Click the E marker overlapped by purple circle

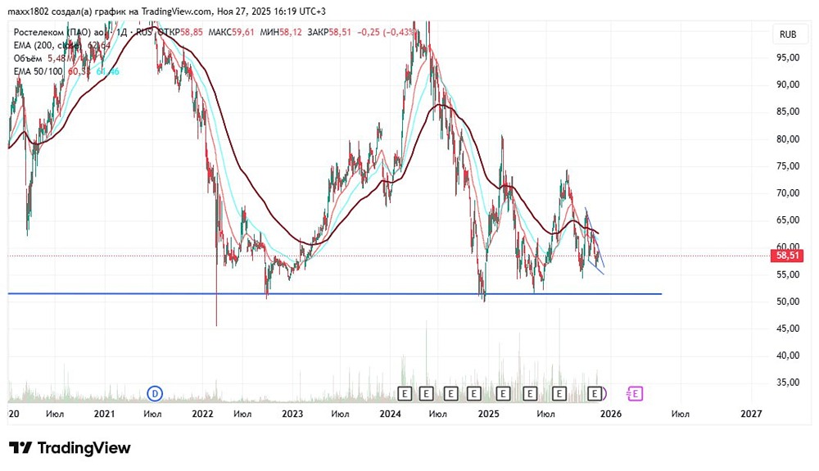[x=595, y=393]
